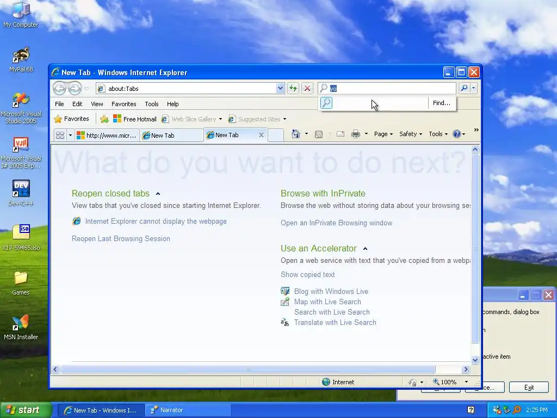This screenshot has height=418, width=557.
Task: Open Quick Tabs grid icon
Action: click(60, 135)
